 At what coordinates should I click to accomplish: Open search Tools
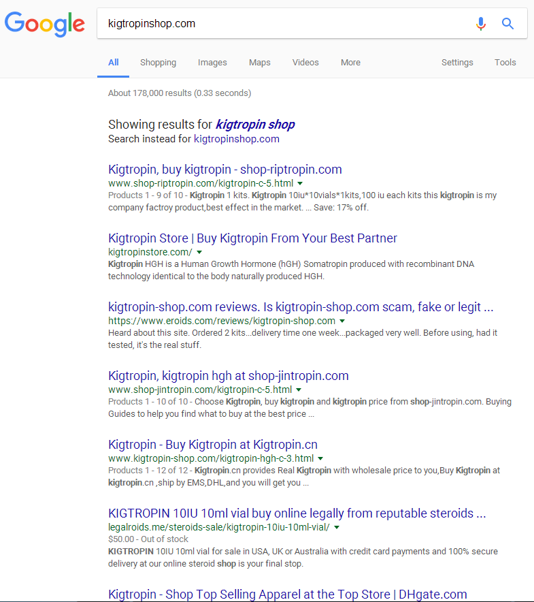pyautogui.click(x=505, y=62)
